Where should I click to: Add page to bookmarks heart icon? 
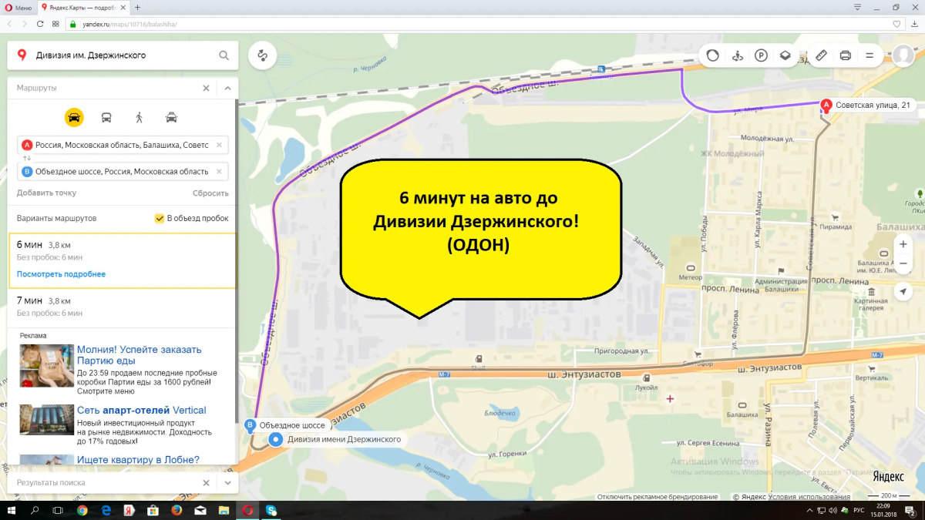[896, 24]
